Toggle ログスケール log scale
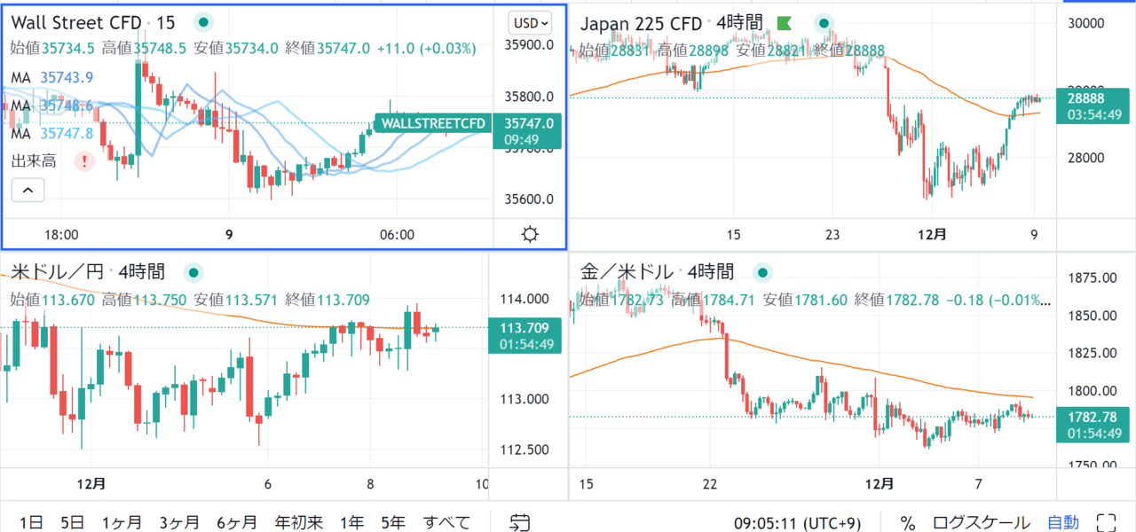1136x532 pixels. point(981,522)
